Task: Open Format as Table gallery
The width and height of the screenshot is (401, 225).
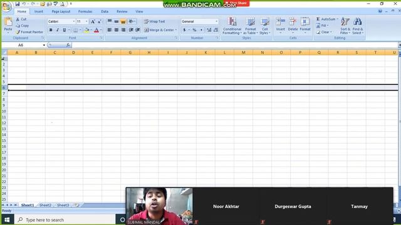Action: (250, 26)
